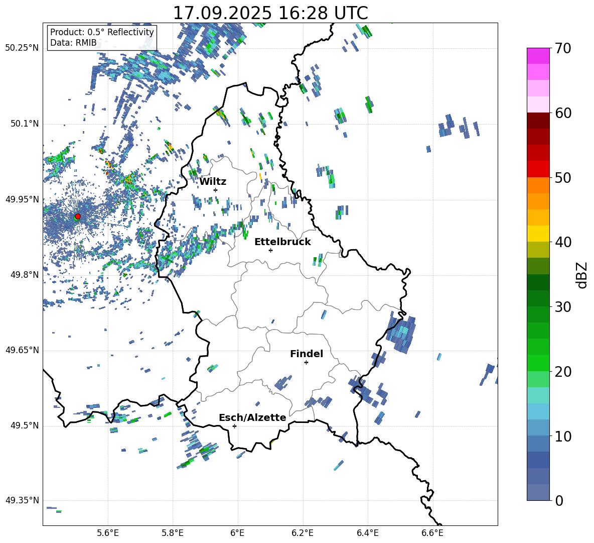Click the magenta 70 dBZ colorbar segment
The width and height of the screenshot is (594, 543).
pos(538,56)
